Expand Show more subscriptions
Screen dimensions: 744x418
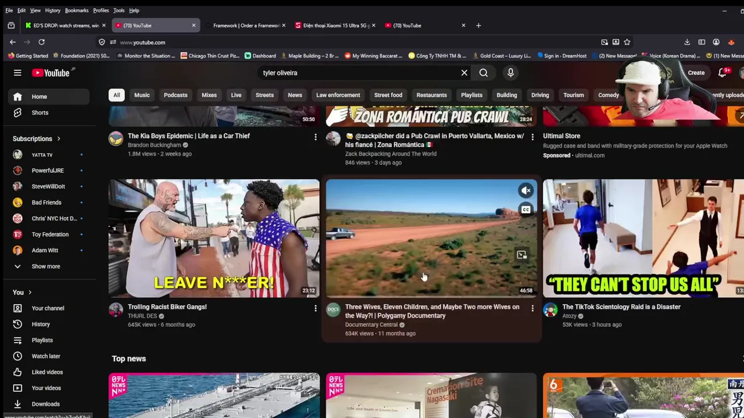(x=49, y=266)
